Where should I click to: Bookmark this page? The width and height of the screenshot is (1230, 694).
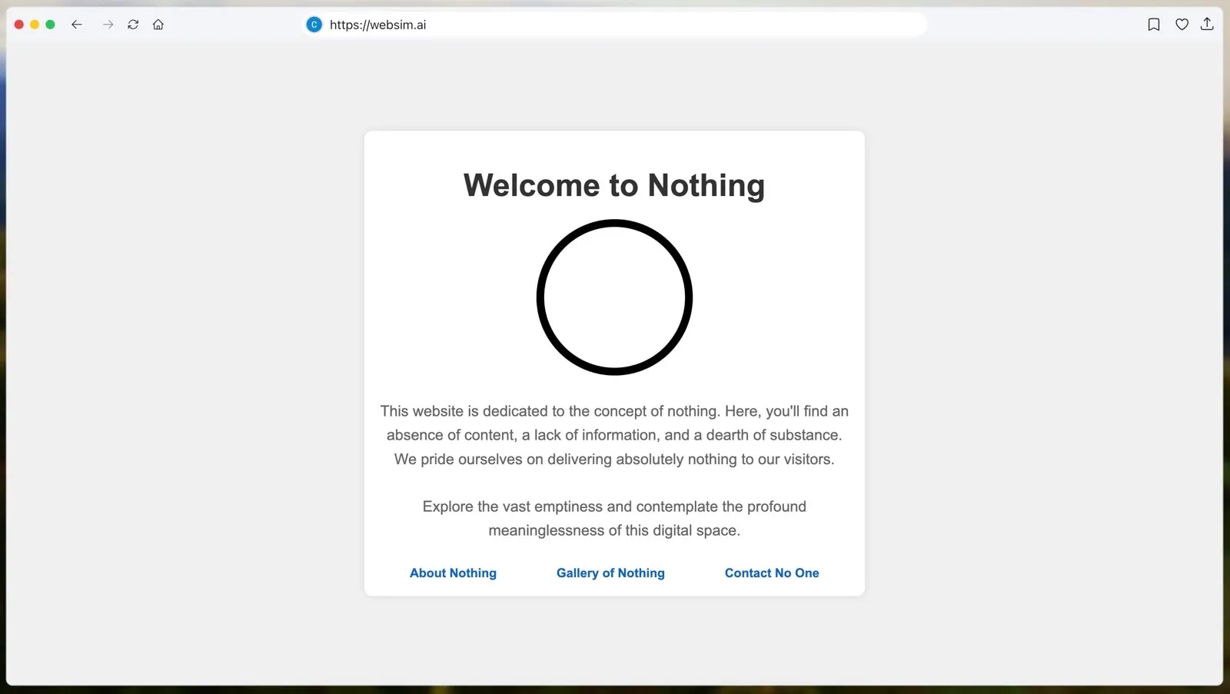[1153, 25]
